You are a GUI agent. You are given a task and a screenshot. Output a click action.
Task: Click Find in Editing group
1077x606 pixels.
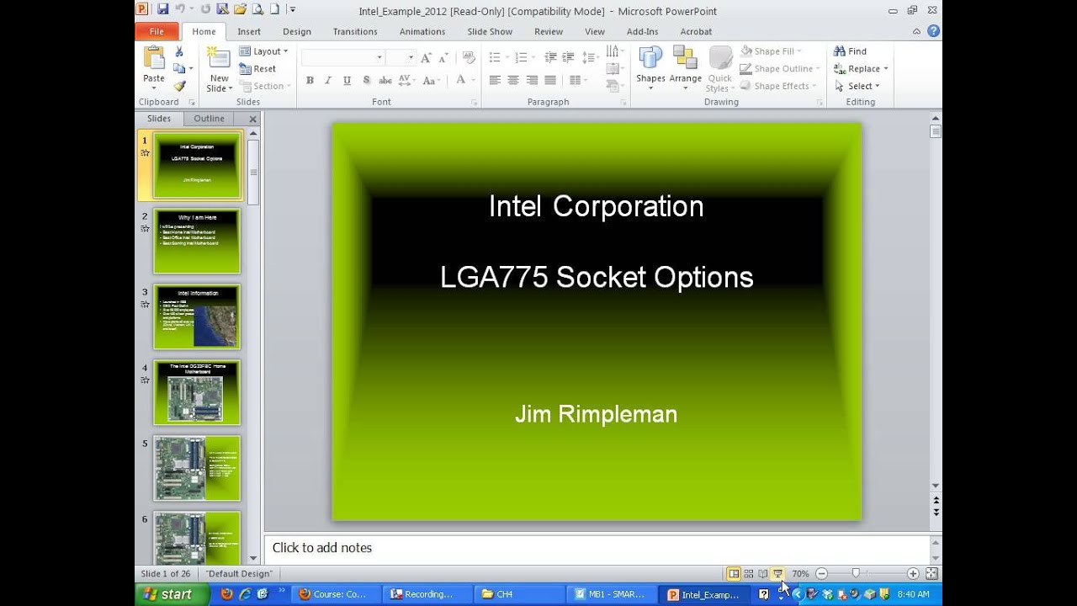850,51
